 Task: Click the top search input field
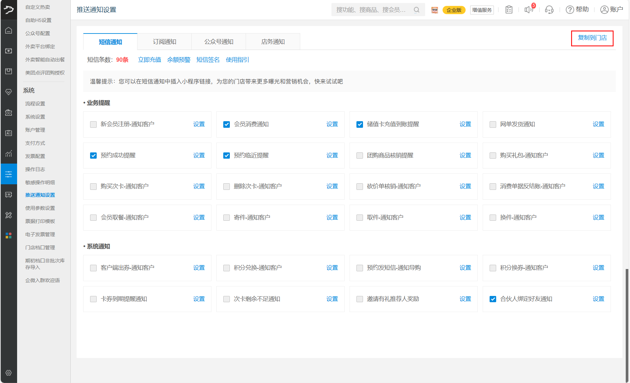point(372,10)
